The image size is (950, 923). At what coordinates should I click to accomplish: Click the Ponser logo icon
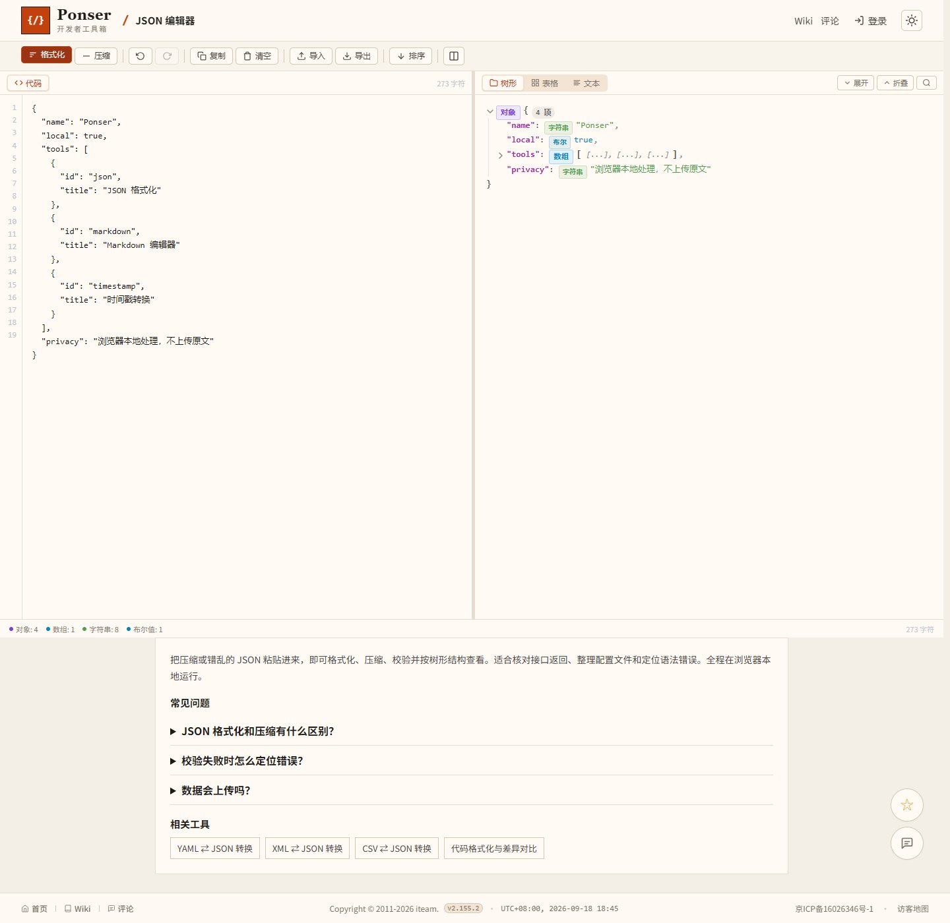(x=36, y=20)
